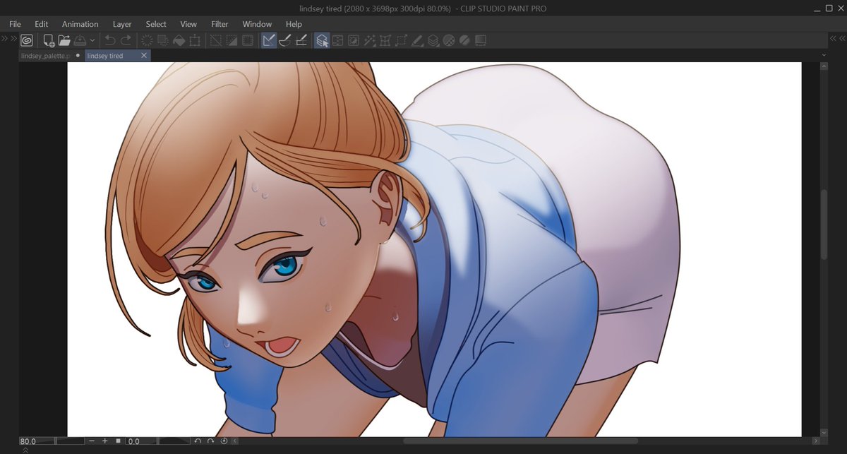Click the CLIP STUDIO PAINT logo icon
Viewport: 847px width, 454px height.
(26, 40)
